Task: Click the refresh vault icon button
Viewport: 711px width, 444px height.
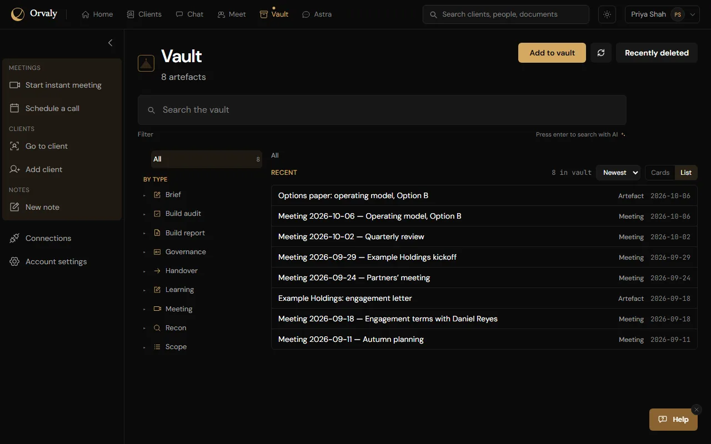Action: (x=601, y=53)
